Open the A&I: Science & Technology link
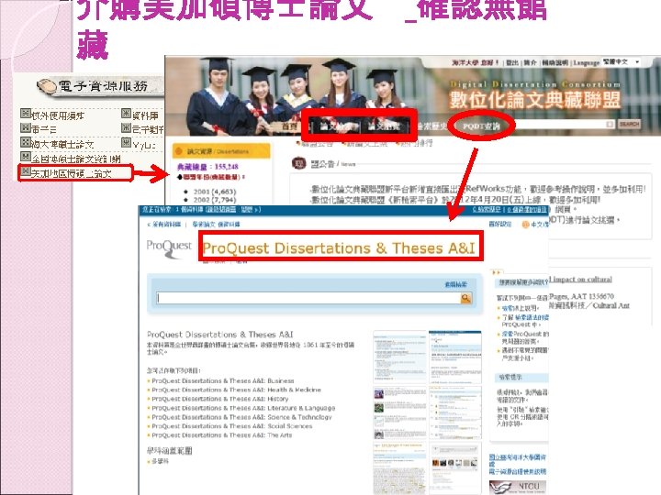 click(x=241, y=417)
